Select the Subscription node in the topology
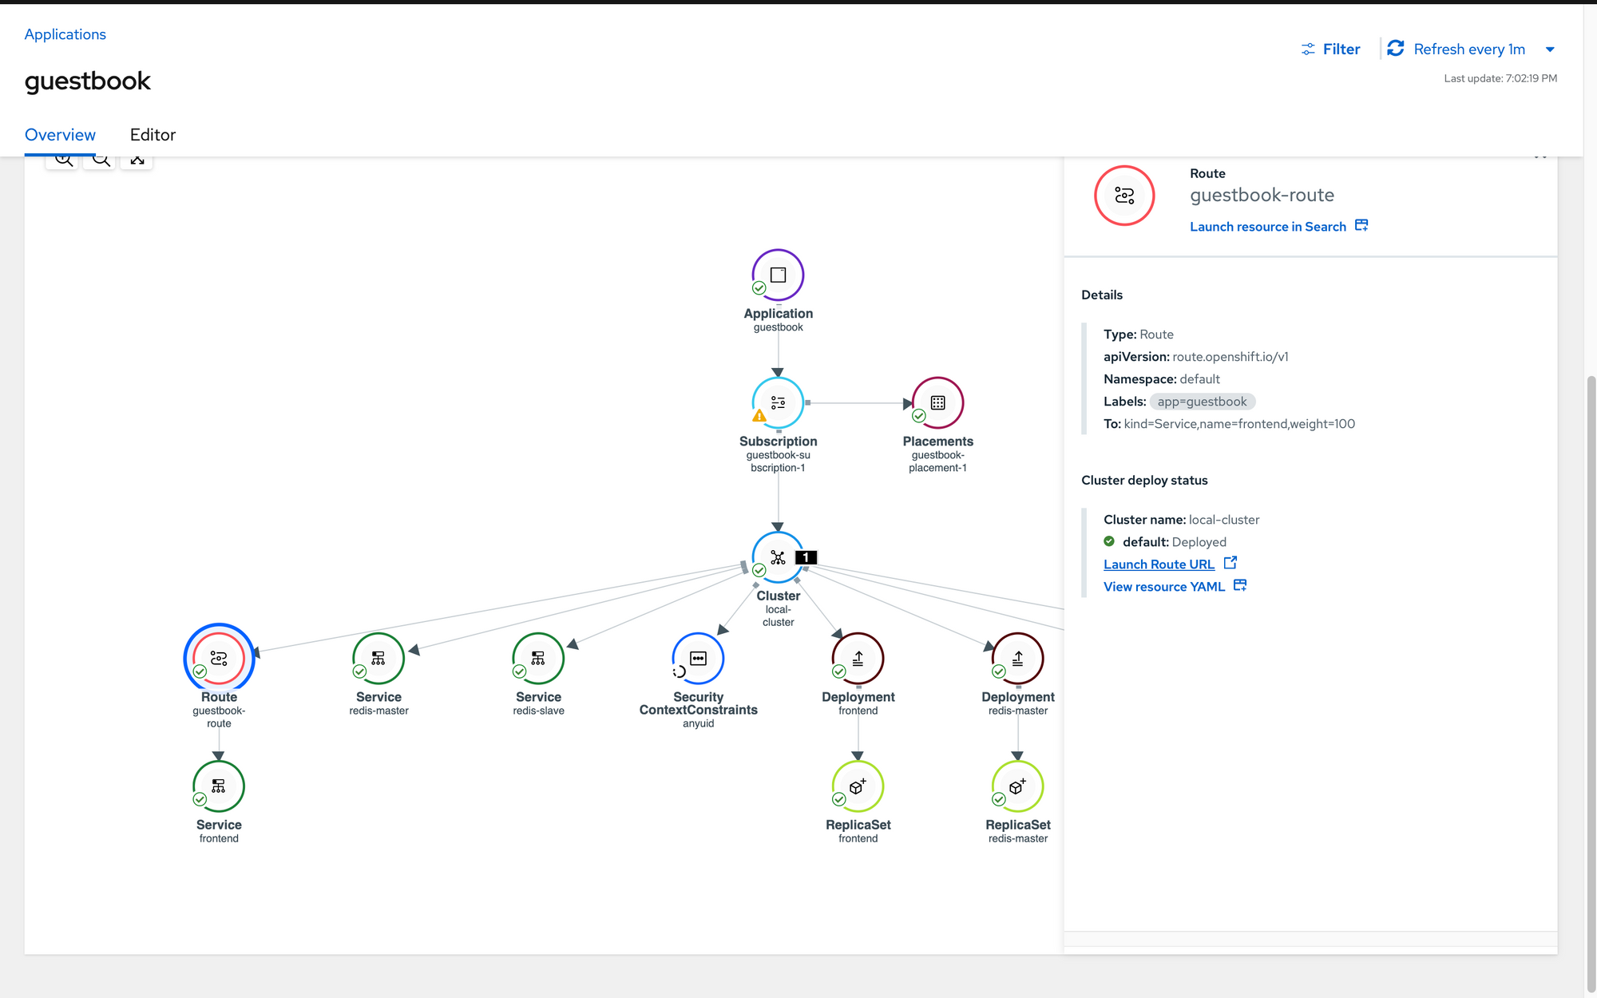This screenshot has height=998, width=1597. [x=778, y=403]
